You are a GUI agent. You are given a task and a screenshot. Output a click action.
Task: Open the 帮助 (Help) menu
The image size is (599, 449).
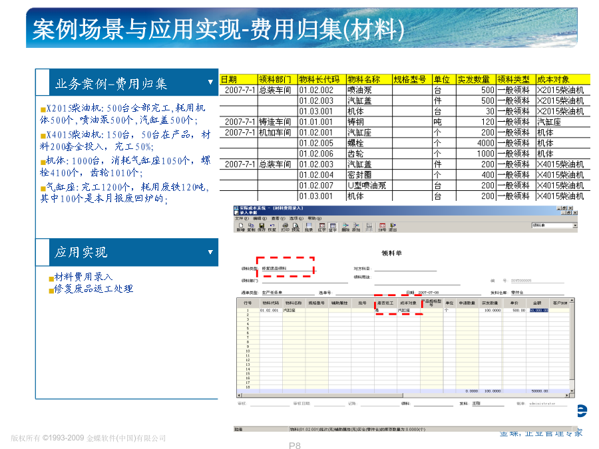(x=315, y=218)
